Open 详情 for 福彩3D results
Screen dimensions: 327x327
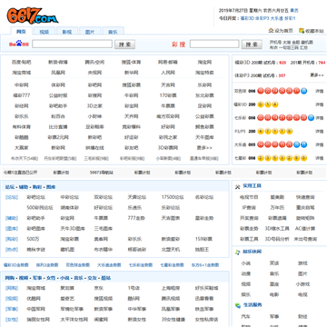point(320,104)
